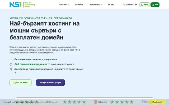Screen dimensions: 169x105
Task: Click the info icon below Безусловна гаранция
Action: click(15, 73)
